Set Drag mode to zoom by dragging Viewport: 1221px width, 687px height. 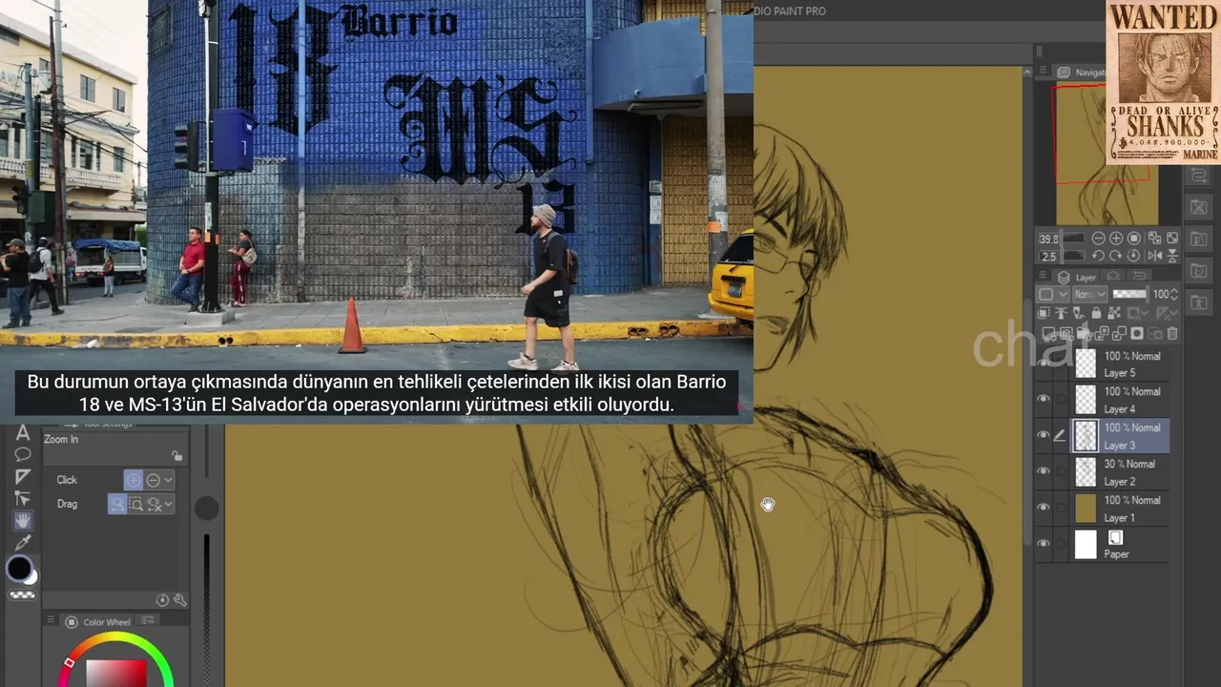pyautogui.click(x=116, y=504)
